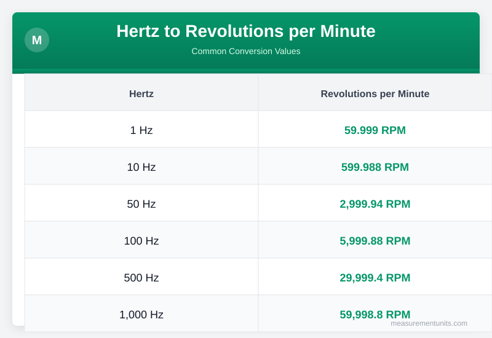Click the 59,998.8 RPM value
The height and width of the screenshot is (338, 492).
[375, 315]
